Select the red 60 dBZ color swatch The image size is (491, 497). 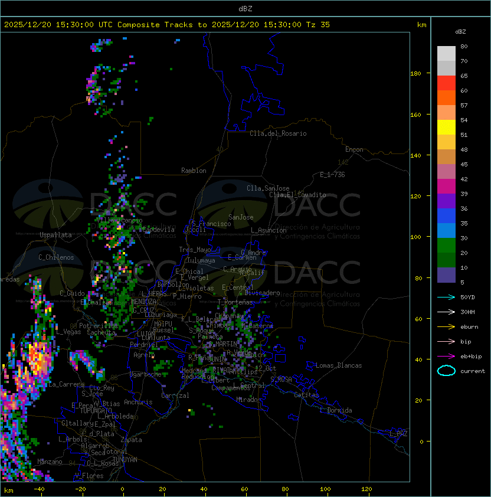point(446,83)
